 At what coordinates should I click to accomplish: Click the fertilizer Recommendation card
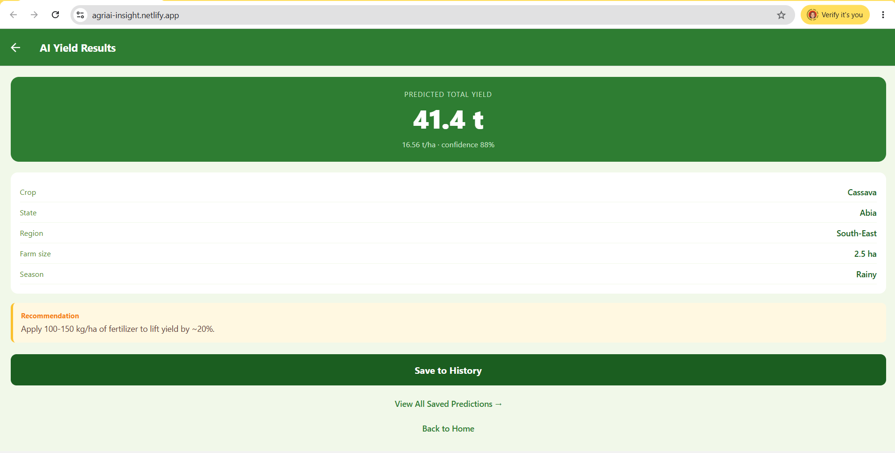coord(448,323)
